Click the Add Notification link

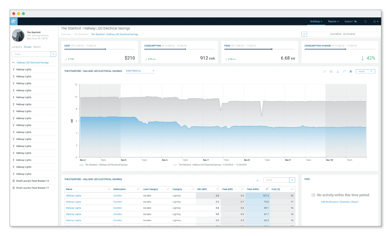tap(329, 202)
